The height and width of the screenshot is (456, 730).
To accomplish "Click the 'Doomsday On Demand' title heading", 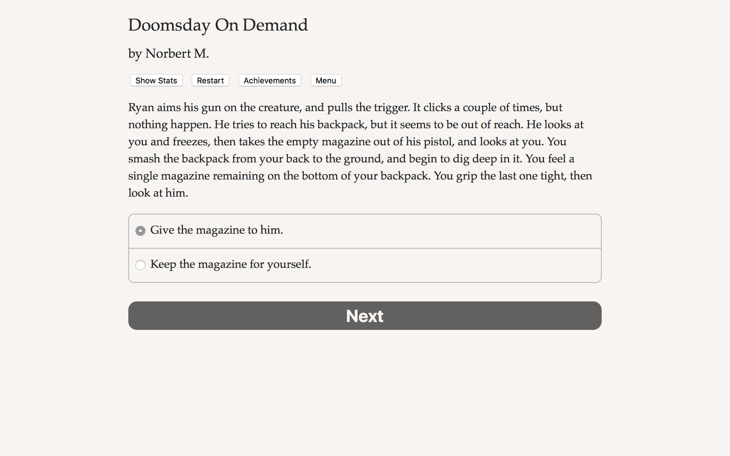I will coord(218,25).
